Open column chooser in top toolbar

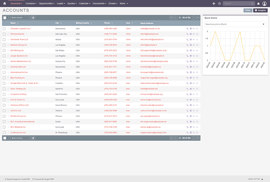(33, 18)
